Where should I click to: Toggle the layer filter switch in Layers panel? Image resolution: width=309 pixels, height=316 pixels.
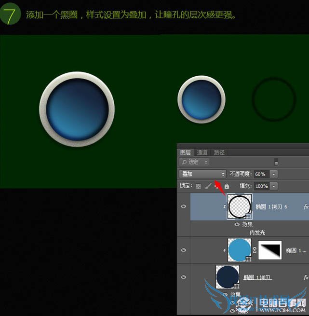[x=276, y=162]
